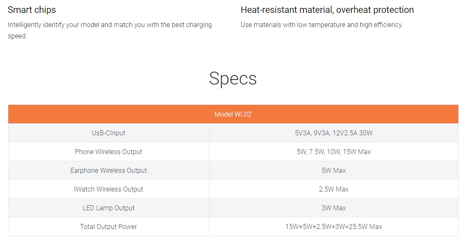Click the "Model WL02" table header text

[233, 114]
